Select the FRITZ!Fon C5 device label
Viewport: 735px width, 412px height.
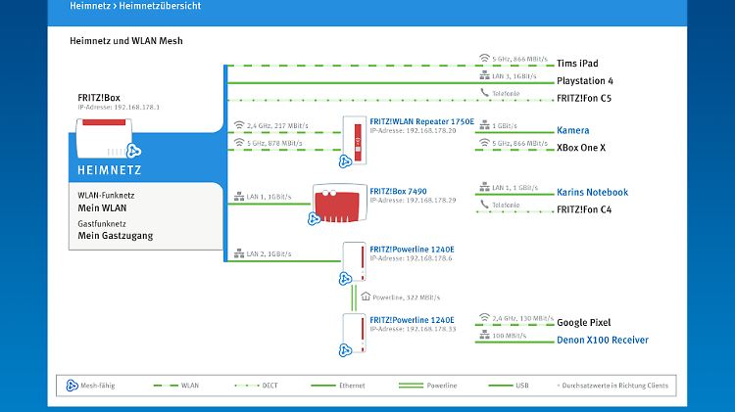[x=584, y=98]
